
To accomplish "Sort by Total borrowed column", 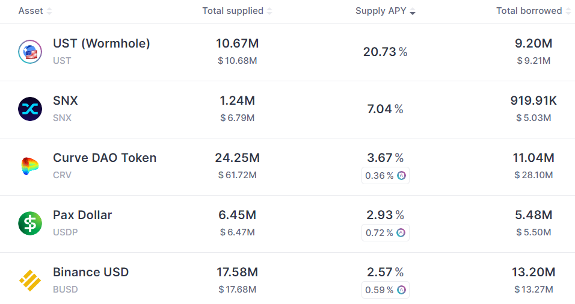I will pos(533,11).
